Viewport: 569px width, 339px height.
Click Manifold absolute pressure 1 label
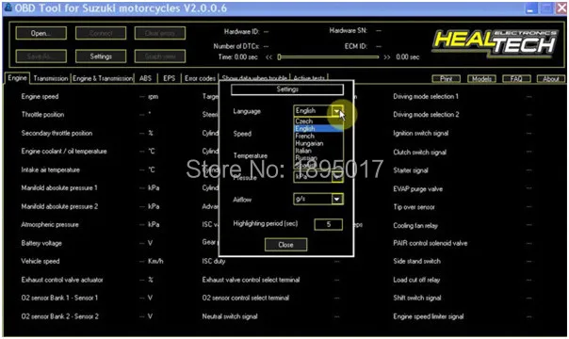tap(59, 187)
